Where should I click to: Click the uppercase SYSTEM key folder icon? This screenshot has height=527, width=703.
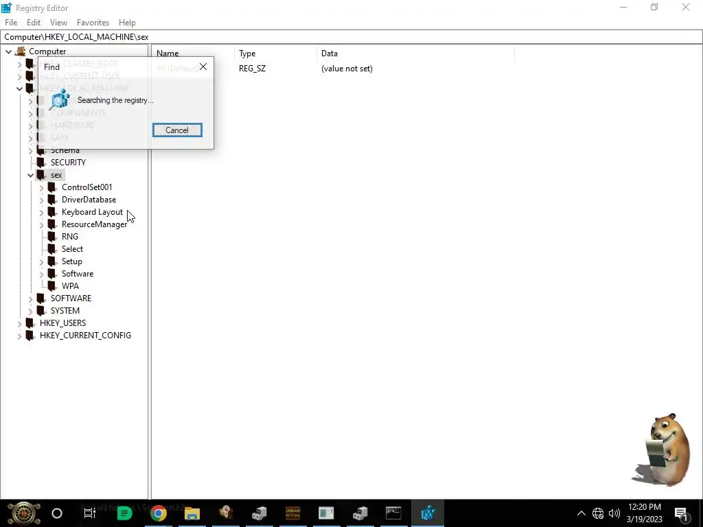41,310
